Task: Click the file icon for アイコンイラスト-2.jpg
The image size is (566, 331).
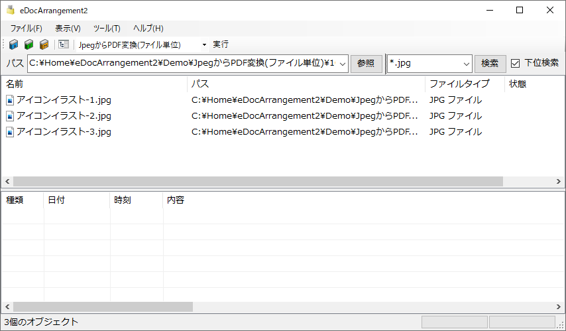Action: coord(10,116)
